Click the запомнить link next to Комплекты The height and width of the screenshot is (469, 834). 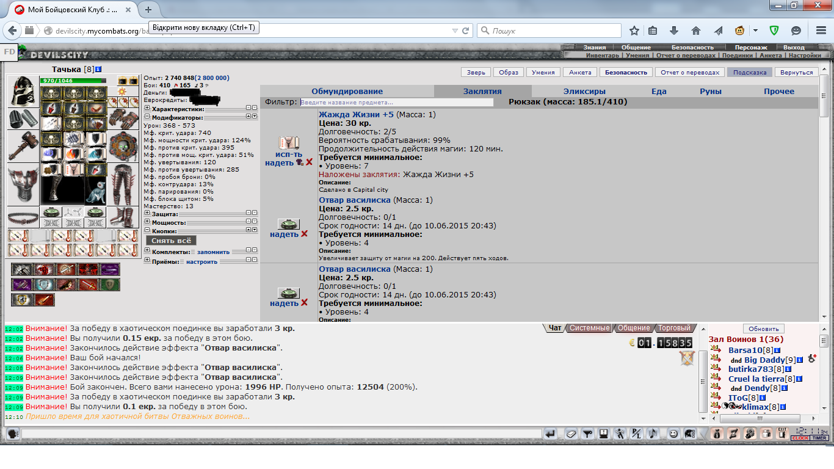[212, 252]
